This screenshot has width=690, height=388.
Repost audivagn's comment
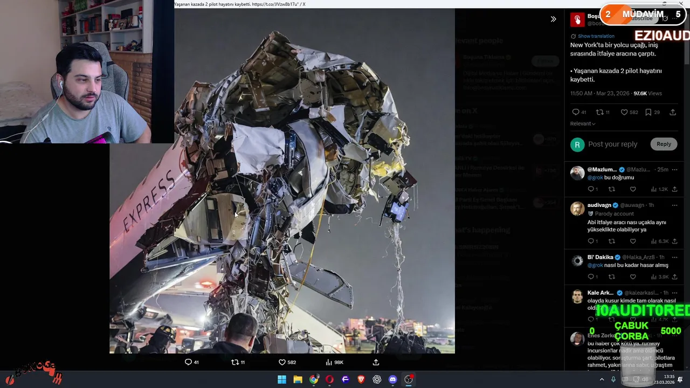(x=611, y=241)
